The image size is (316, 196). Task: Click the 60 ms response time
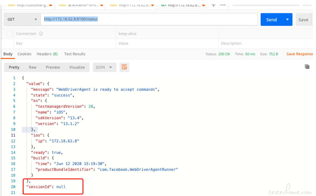(250, 54)
